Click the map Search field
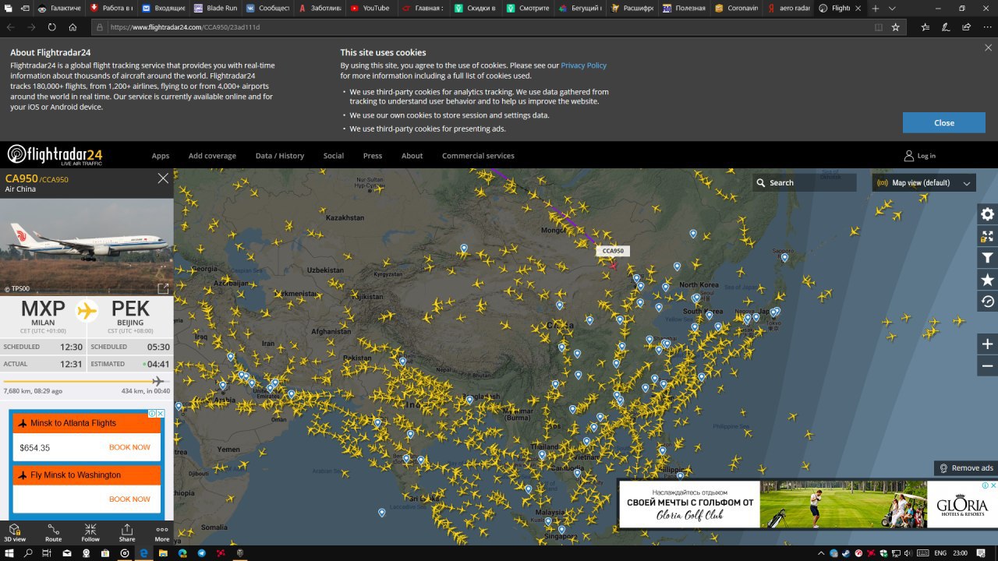 click(805, 183)
